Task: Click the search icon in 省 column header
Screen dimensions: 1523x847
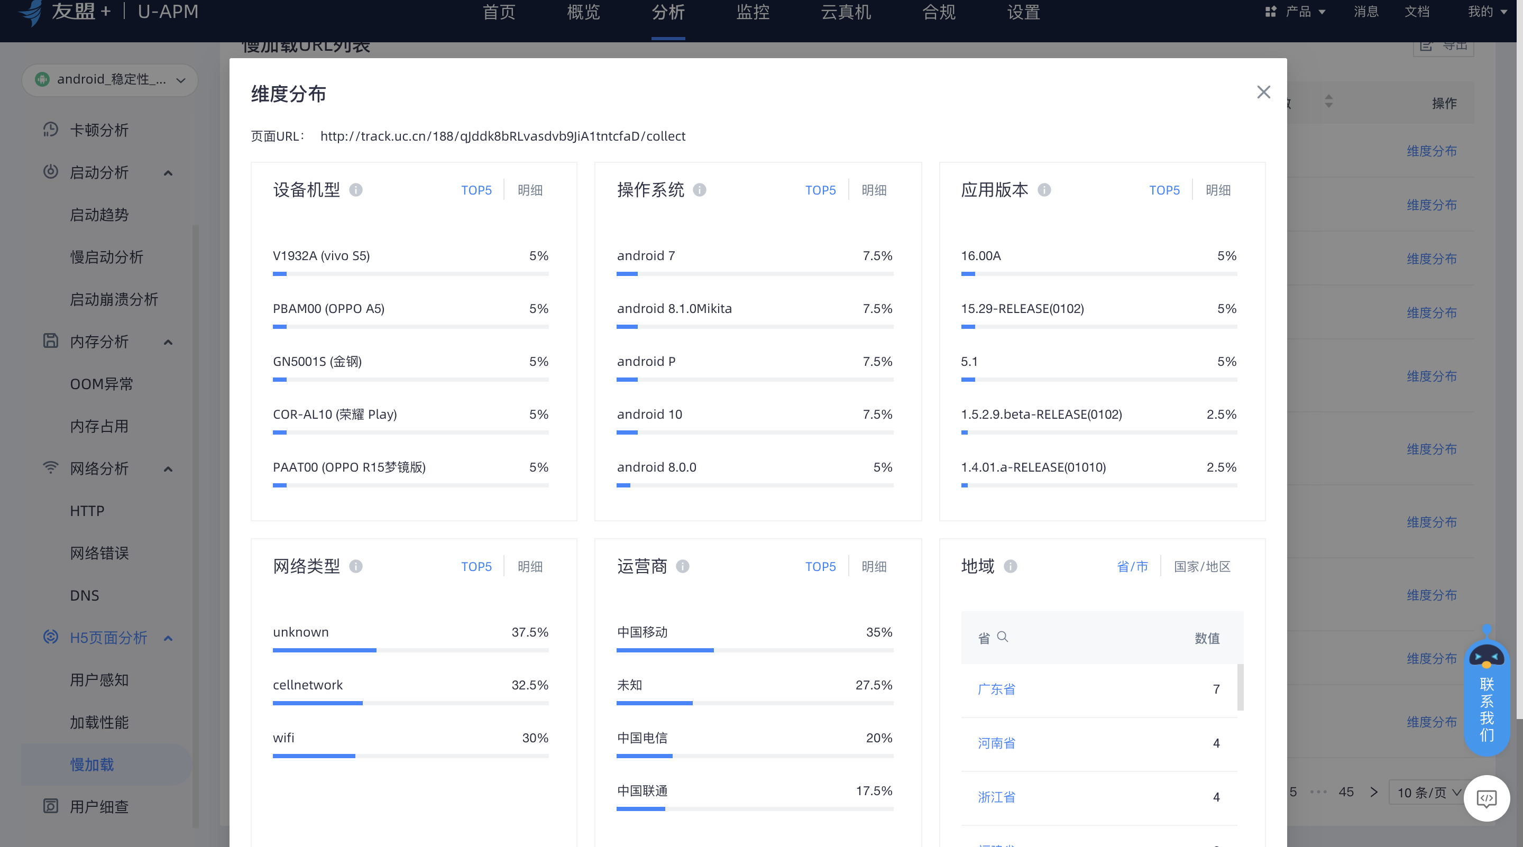Action: pos(1002,637)
